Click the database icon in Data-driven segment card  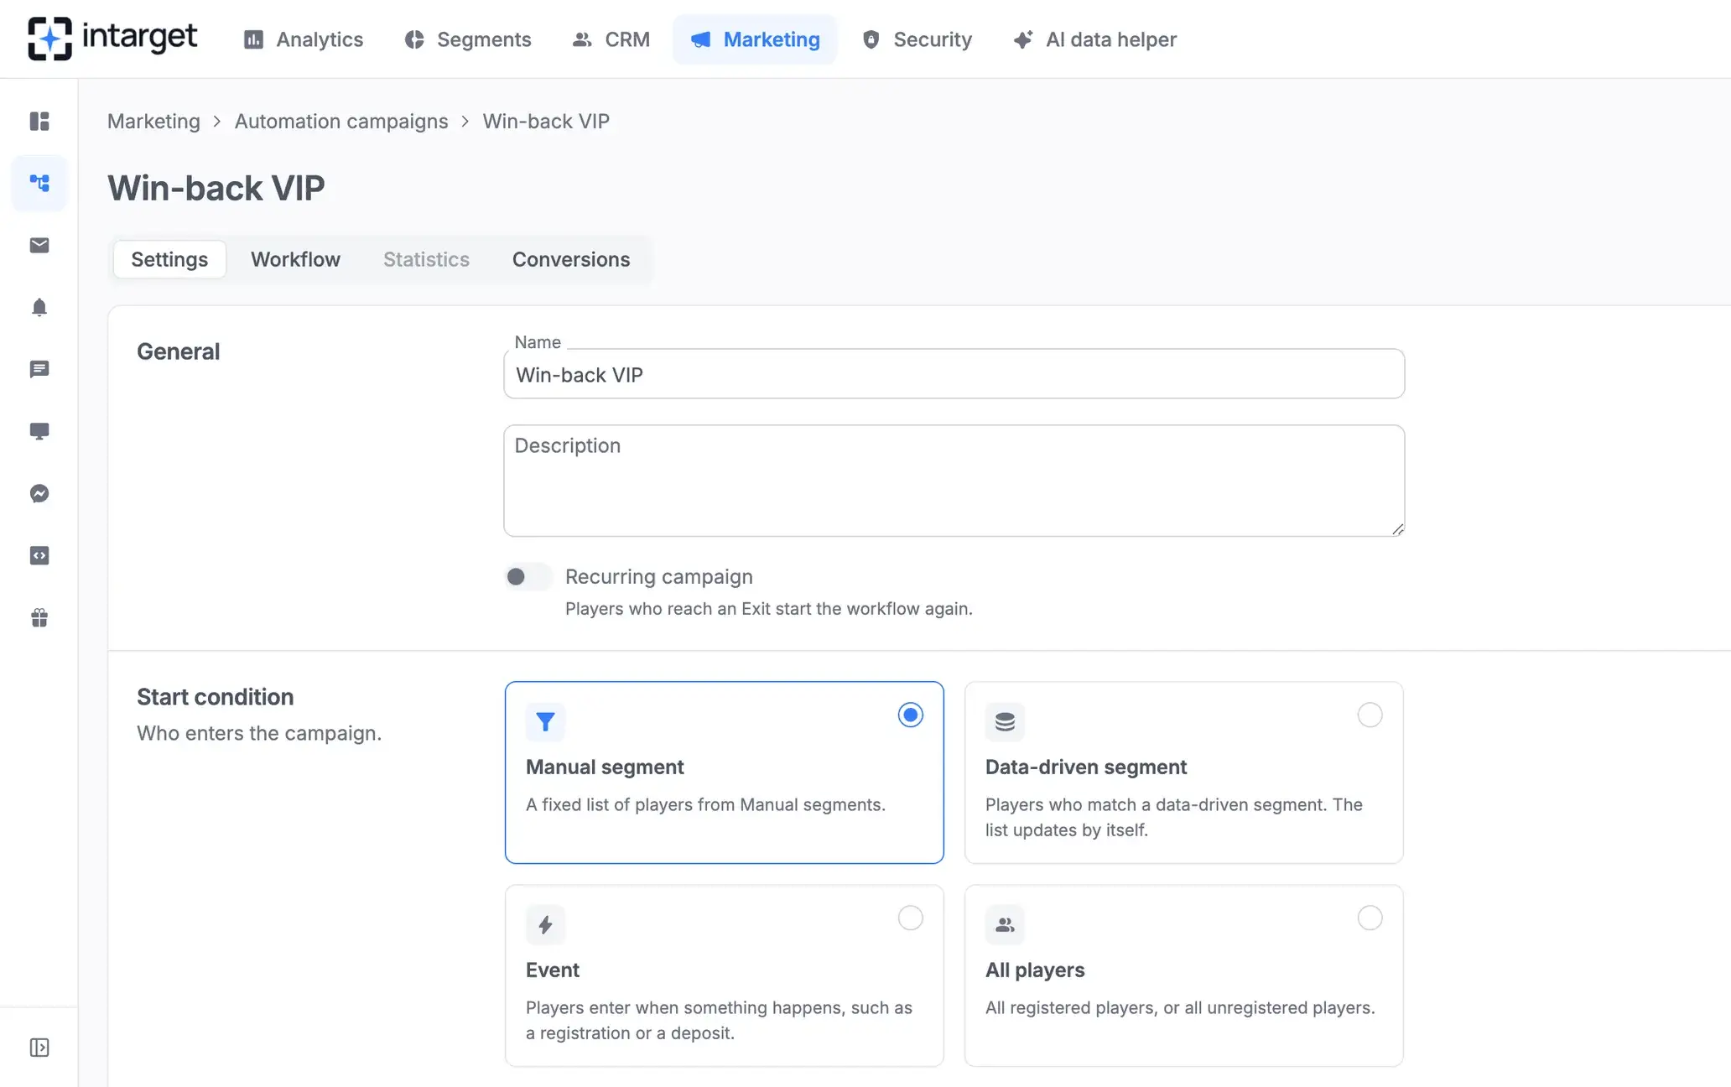[x=1005, y=722]
